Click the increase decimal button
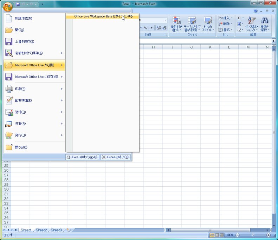Screen dimensions: 278x240 click(x=159, y=28)
